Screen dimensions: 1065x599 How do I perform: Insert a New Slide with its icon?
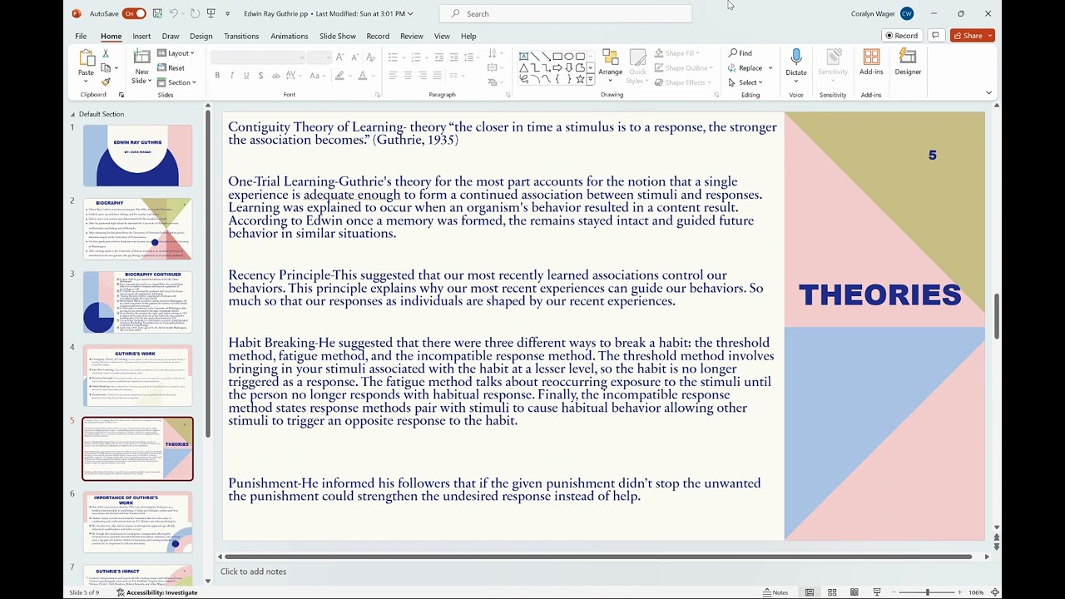coord(141,57)
